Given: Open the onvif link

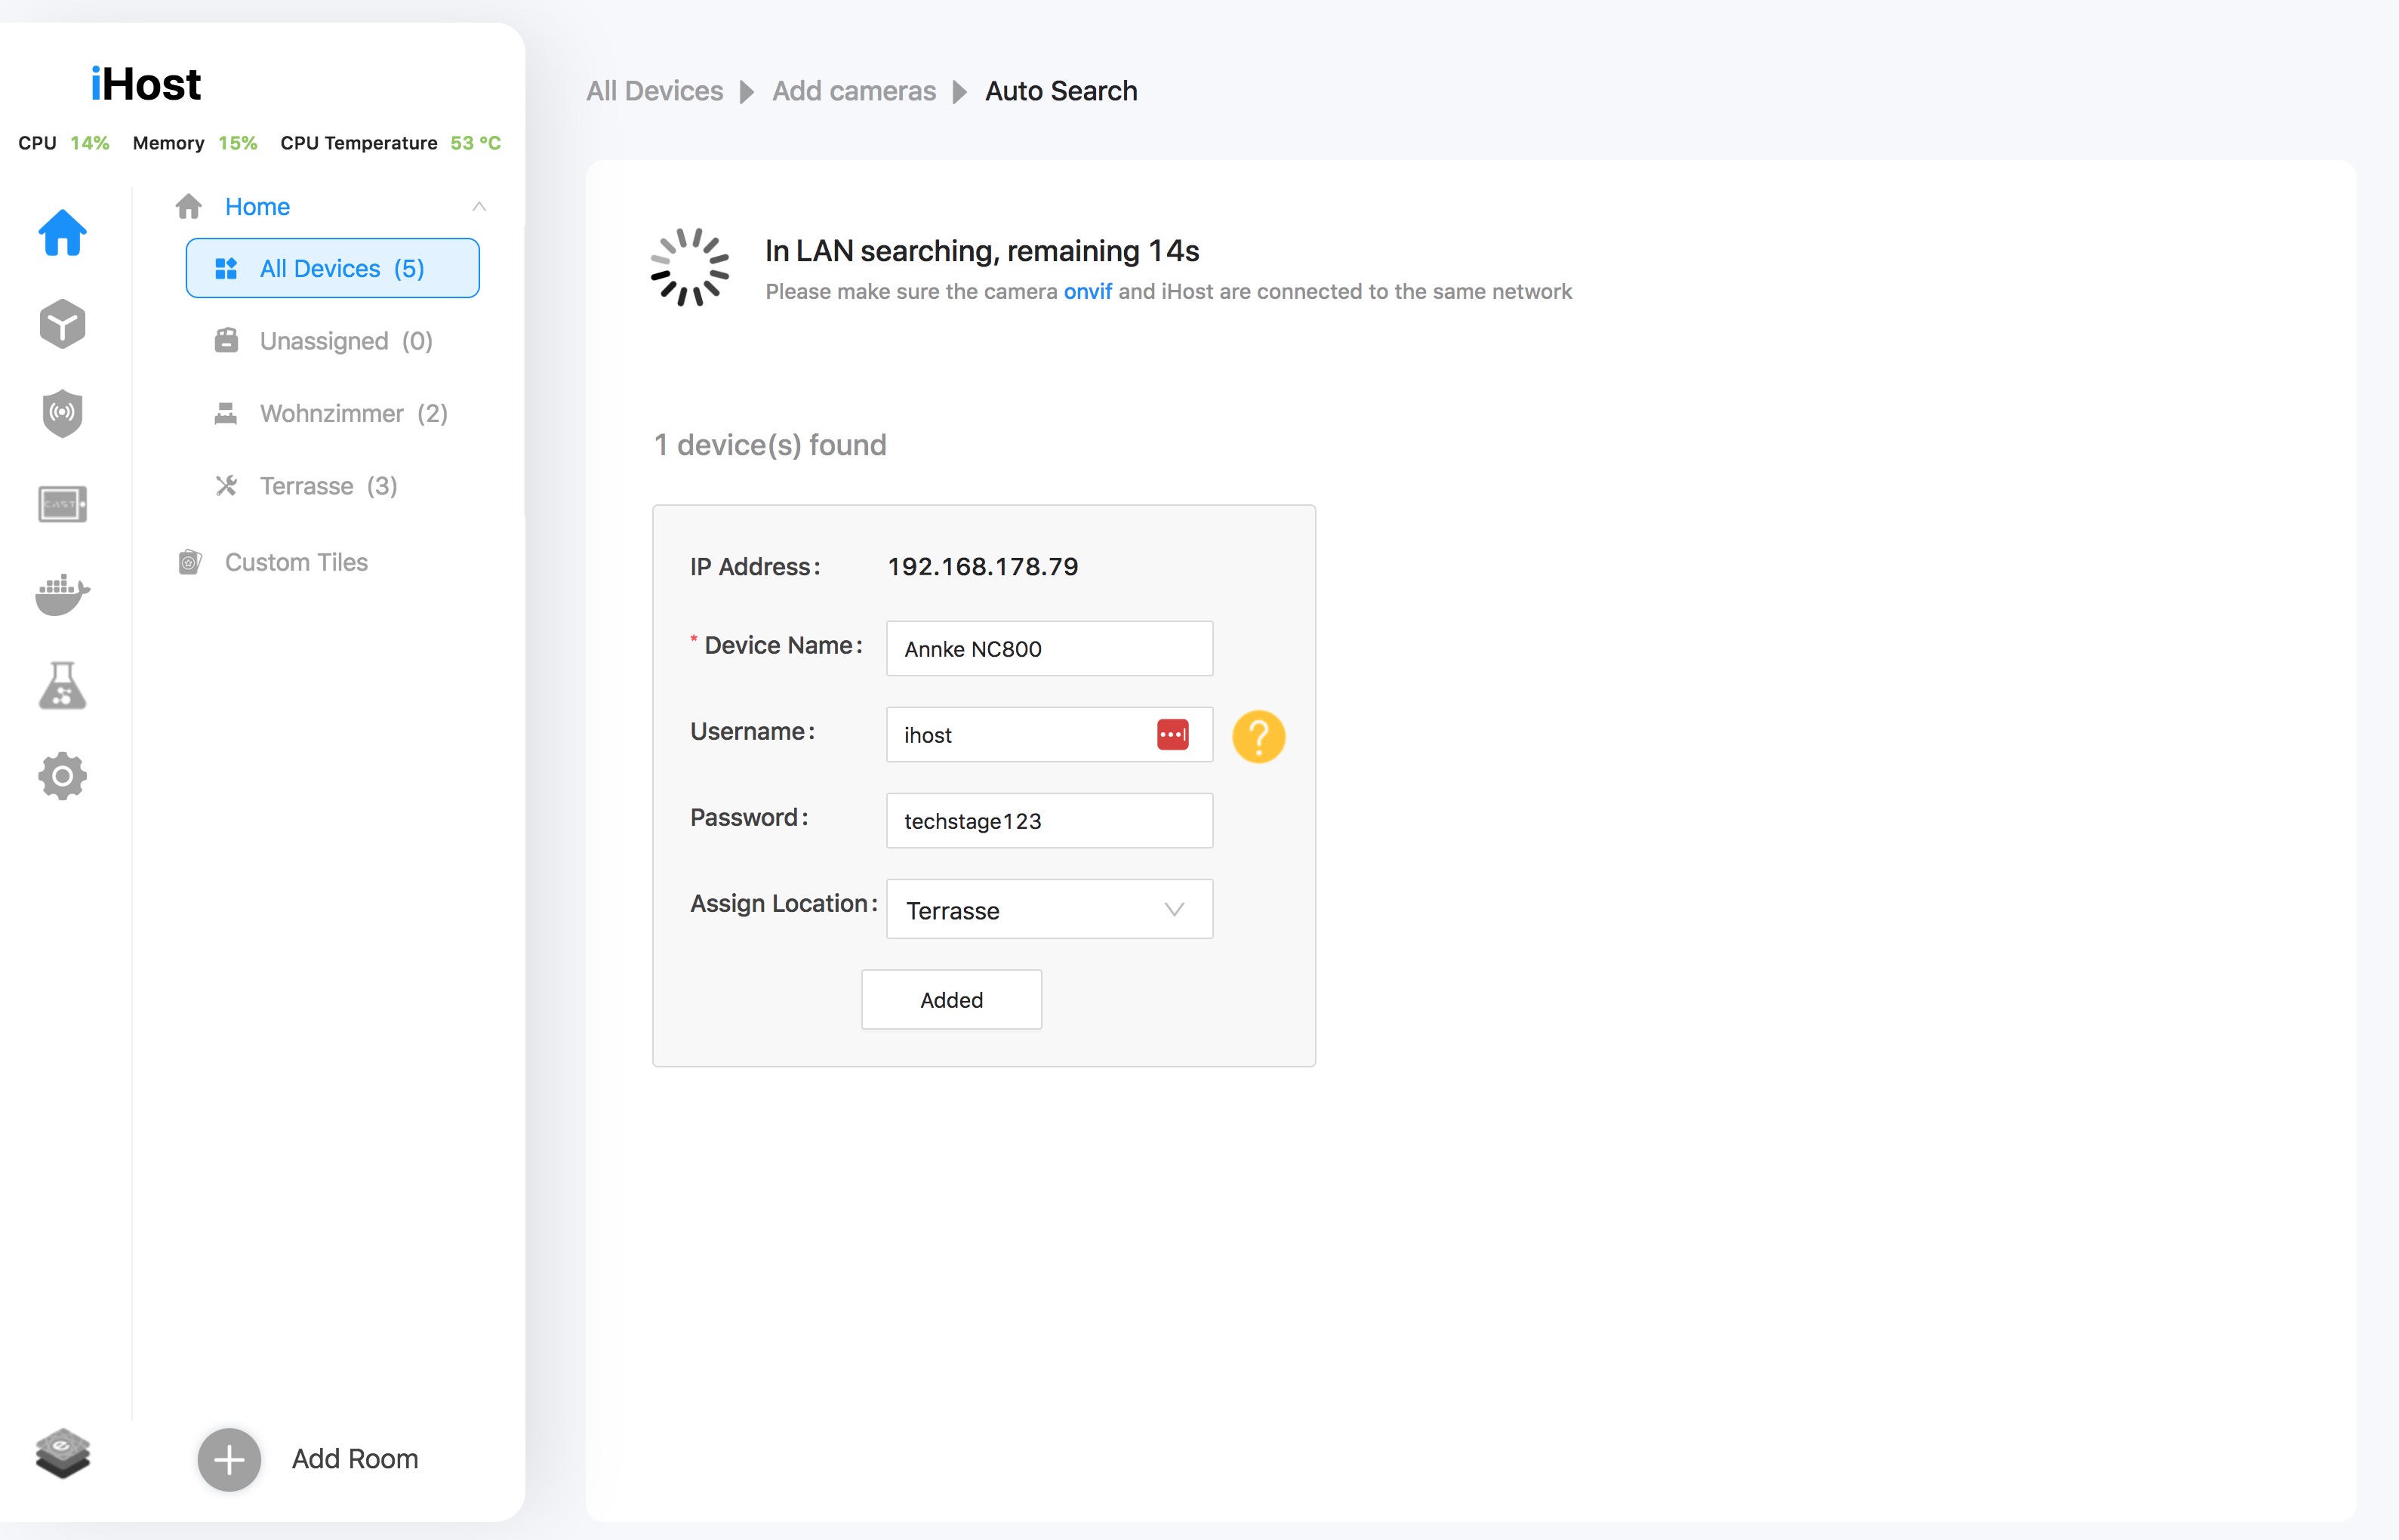Looking at the screenshot, I should click(x=1087, y=291).
